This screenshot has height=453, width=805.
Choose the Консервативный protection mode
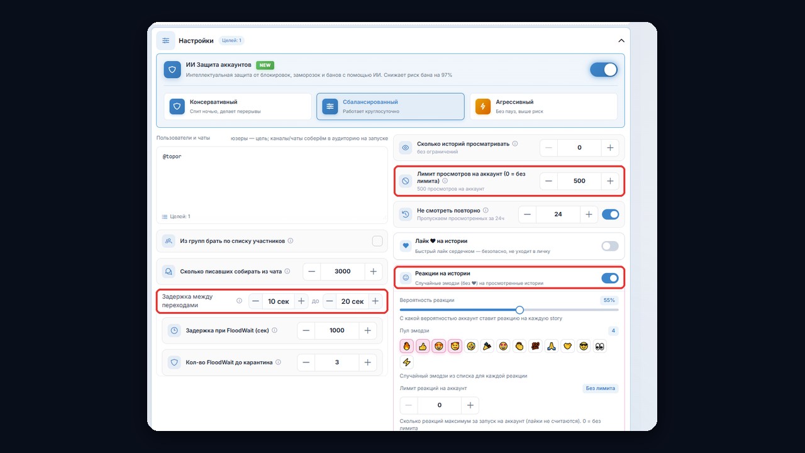coord(238,106)
